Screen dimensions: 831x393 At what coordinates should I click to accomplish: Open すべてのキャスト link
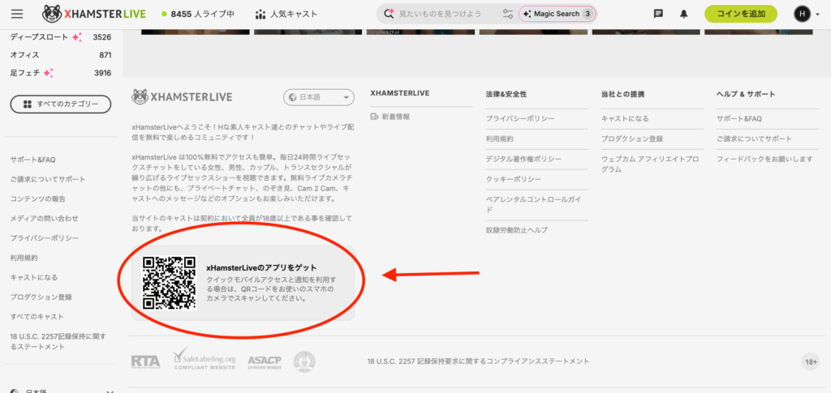coord(37,316)
